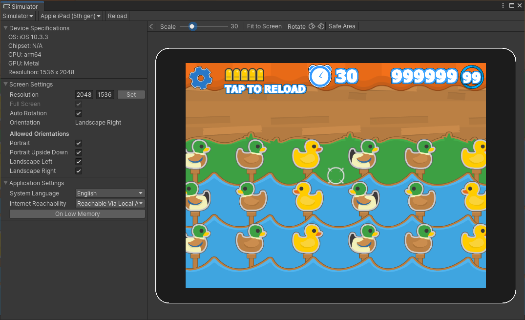Uncheck the Portrait orientation checkbox
This screenshot has height=320, width=525.
79,143
